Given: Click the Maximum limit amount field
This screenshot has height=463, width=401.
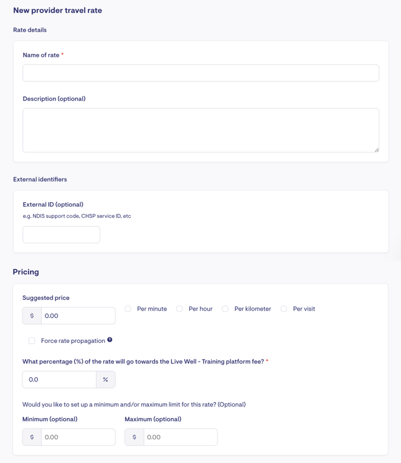Looking at the screenshot, I should (x=181, y=437).
